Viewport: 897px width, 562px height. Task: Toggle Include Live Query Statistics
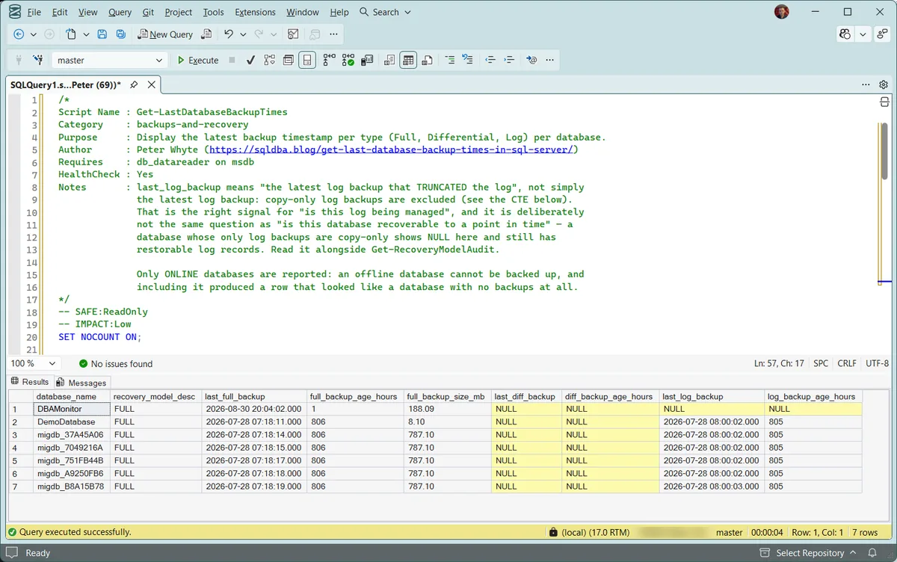[x=348, y=60]
